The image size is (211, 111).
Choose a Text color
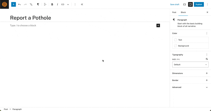[x=190, y=40]
